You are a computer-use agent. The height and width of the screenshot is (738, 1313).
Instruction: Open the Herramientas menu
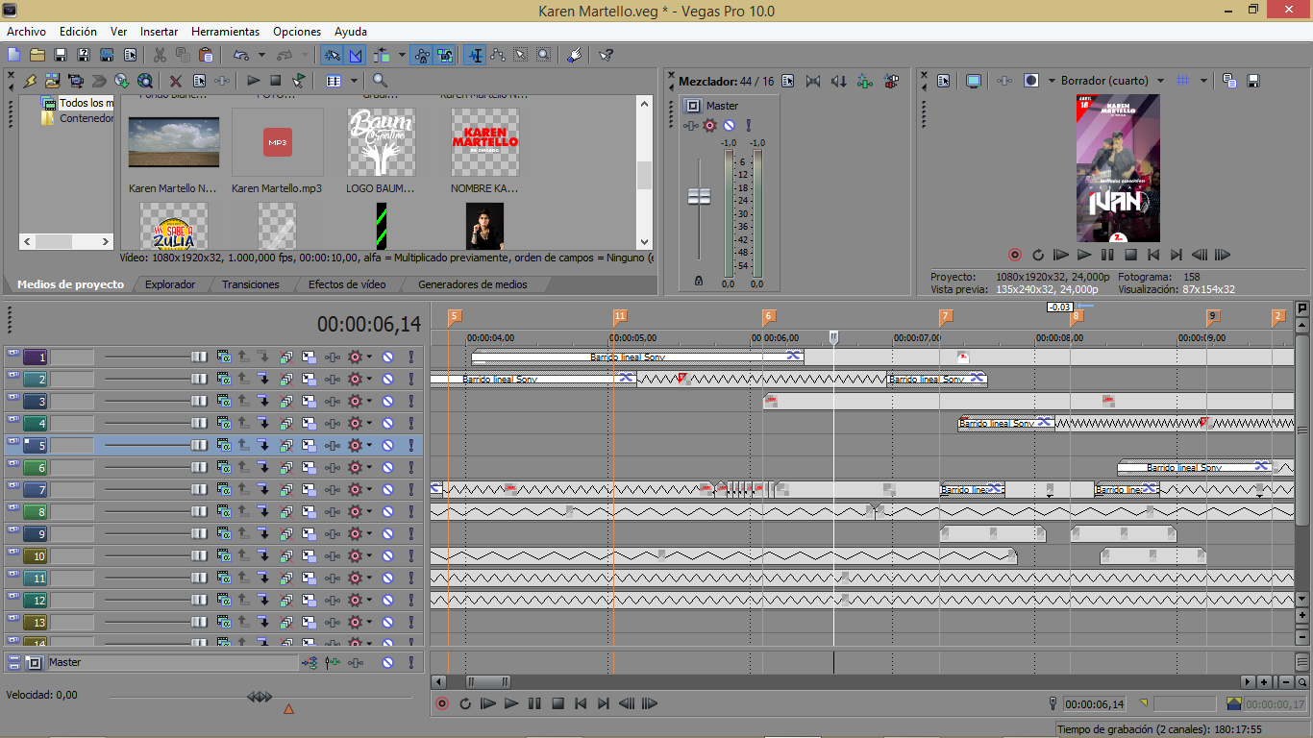coord(225,32)
